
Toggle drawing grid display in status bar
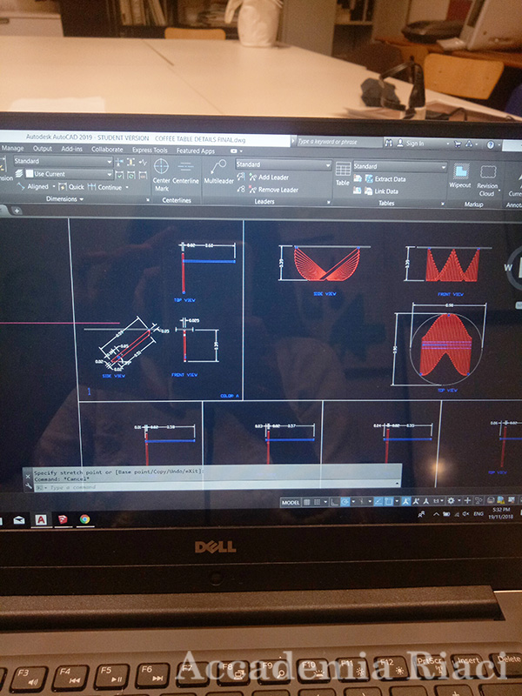[307, 503]
